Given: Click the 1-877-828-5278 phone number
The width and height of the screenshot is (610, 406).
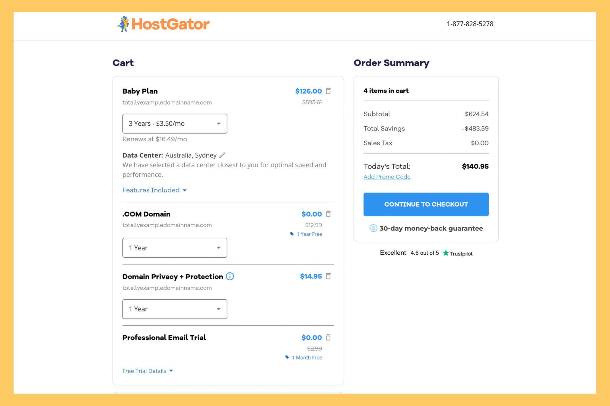Looking at the screenshot, I should click(x=470, y=24).
